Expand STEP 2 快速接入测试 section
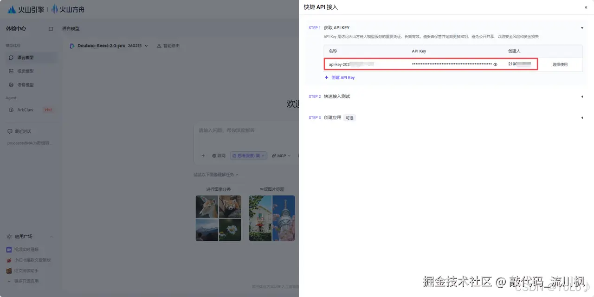This screenshot has width=594, height=297. pos(582,97)
